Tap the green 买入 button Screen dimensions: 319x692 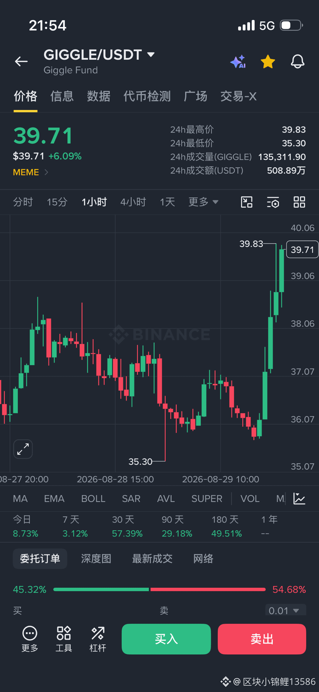pos(166,639)
